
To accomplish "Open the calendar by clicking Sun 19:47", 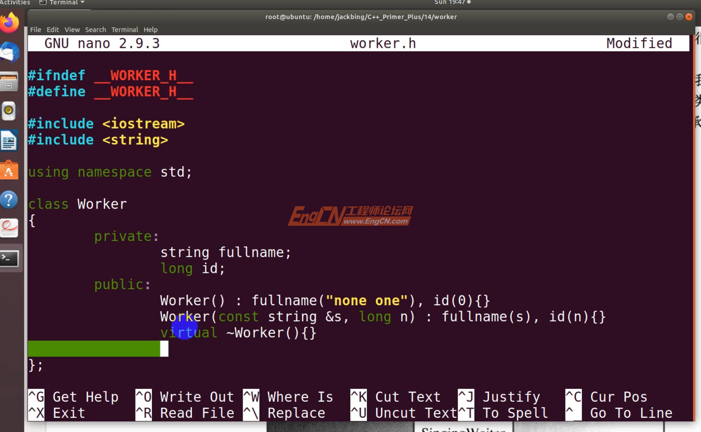I will point(450,2).
